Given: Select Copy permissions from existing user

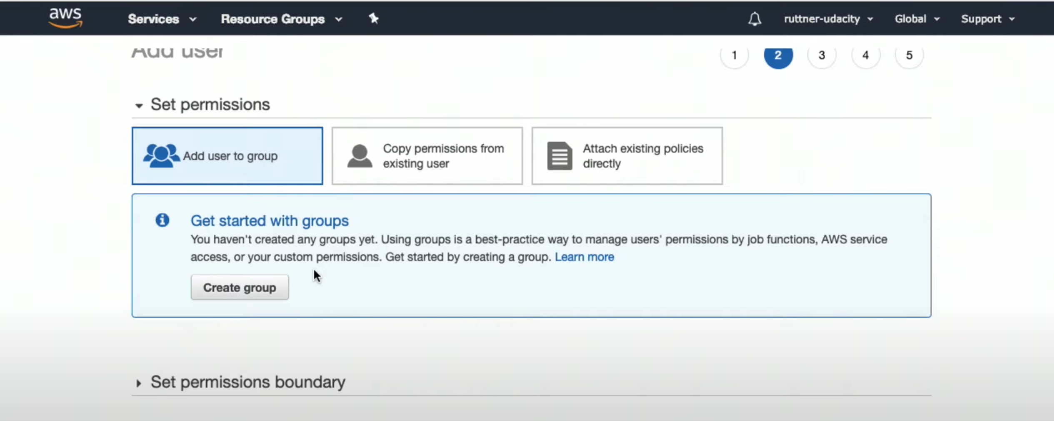Looking at the screenshot, I should 427,156.
